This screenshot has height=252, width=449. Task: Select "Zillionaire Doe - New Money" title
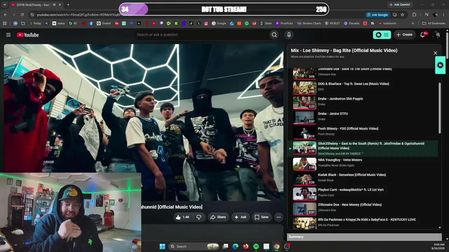pyautogui.click(x=349, y=205)
